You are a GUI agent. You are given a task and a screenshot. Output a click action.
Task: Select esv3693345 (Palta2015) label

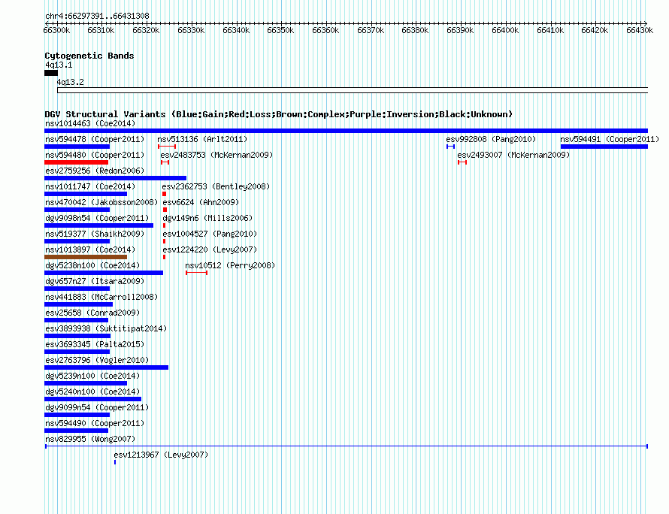pyautogui.click(x=95, y=345)
